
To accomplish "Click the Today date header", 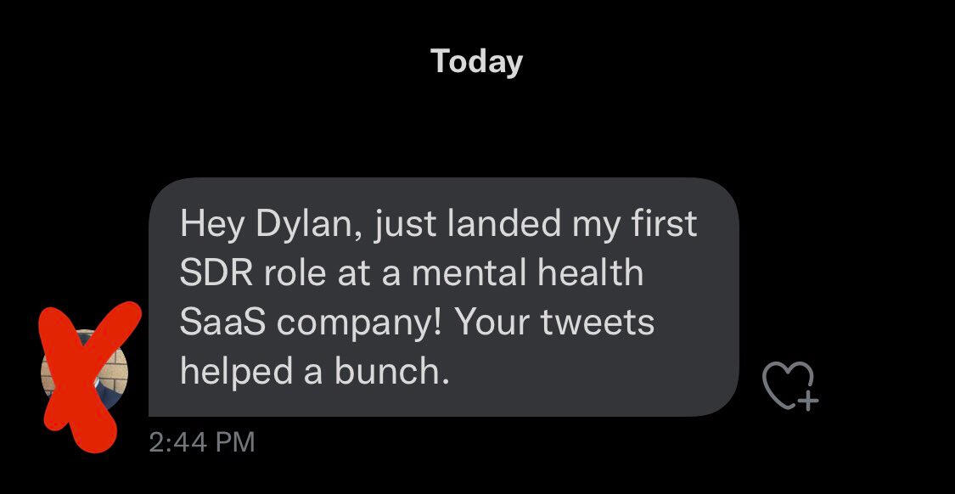I will point(476,61).
